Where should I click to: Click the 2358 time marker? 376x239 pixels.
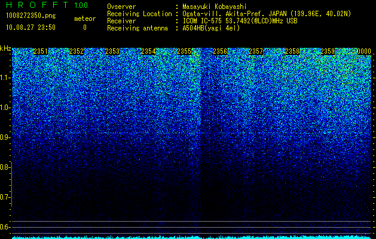[292, 51]
